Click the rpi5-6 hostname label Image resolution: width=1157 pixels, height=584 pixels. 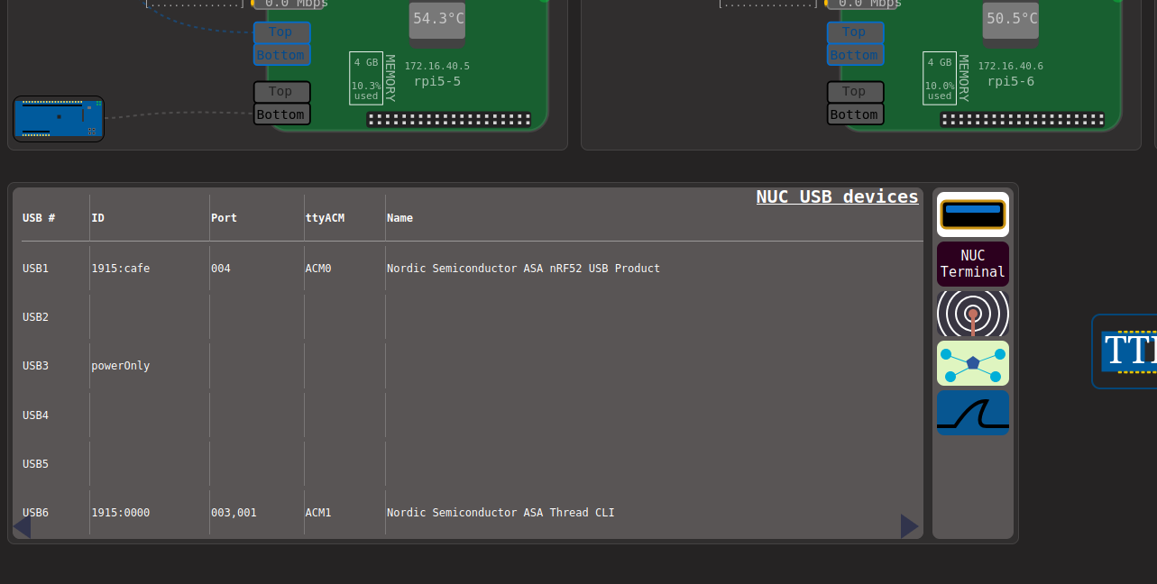click(1010, 81)
